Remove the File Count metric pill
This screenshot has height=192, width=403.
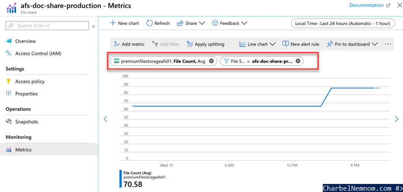coord(211,61)
